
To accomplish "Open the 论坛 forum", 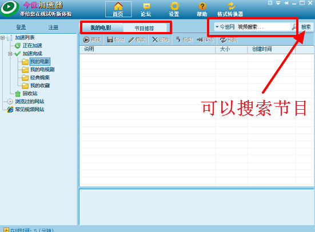I will click(146, 9).
